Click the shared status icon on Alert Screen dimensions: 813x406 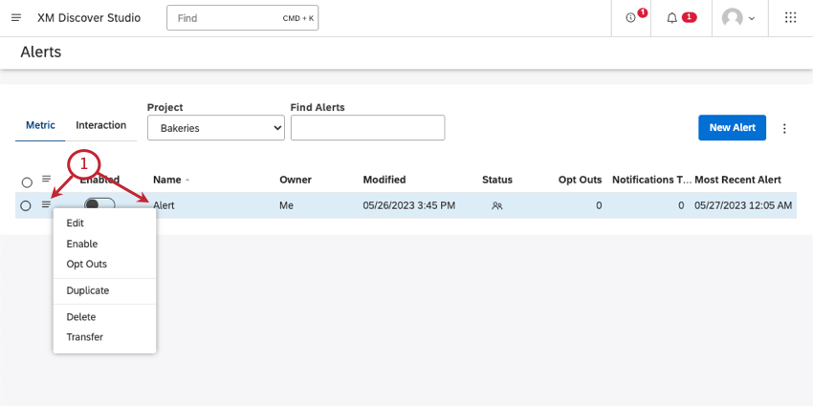tap(497, 205)
